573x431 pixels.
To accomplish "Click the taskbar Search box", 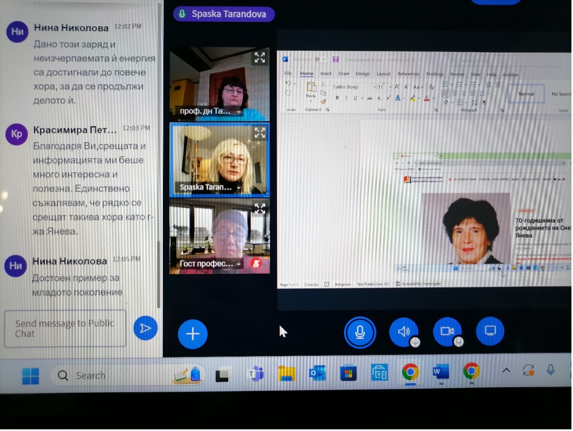I will 128,376.
